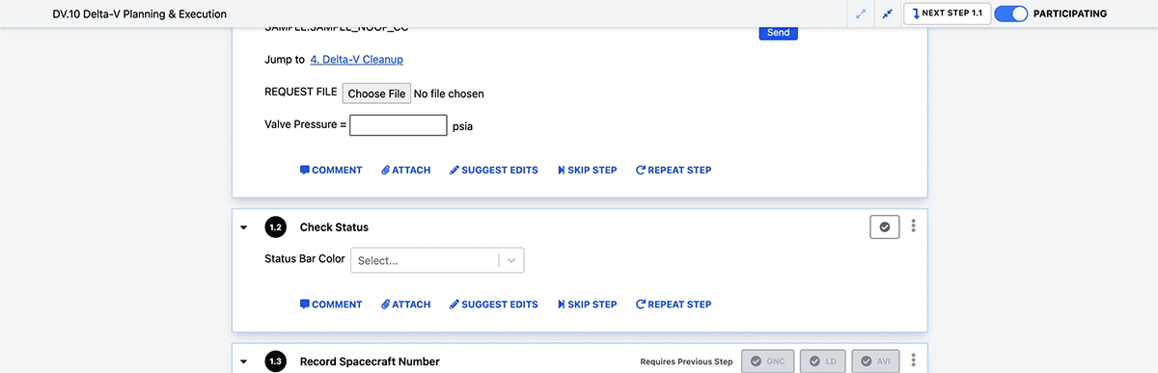Click the DV.10 Delta-V Planning & Execution title

coord(140,14)
